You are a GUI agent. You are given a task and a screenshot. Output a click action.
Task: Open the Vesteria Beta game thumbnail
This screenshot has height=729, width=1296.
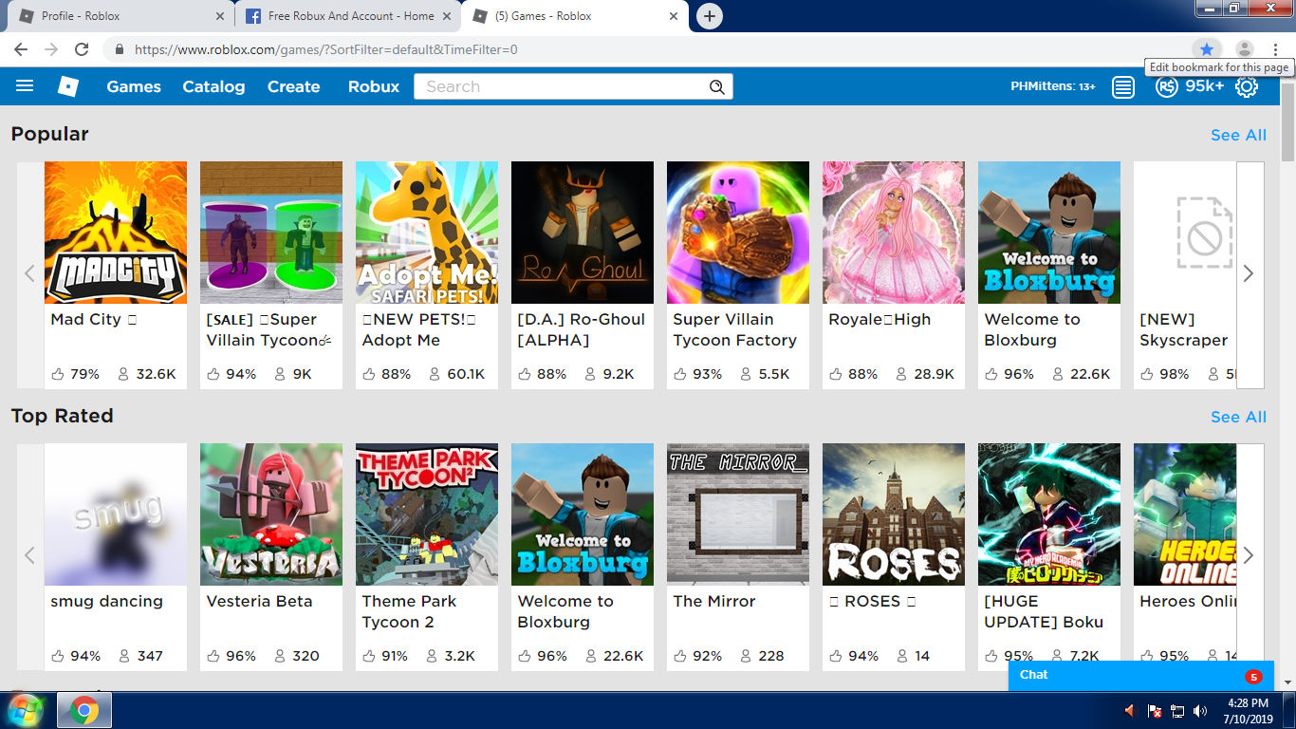click(271, 514)
